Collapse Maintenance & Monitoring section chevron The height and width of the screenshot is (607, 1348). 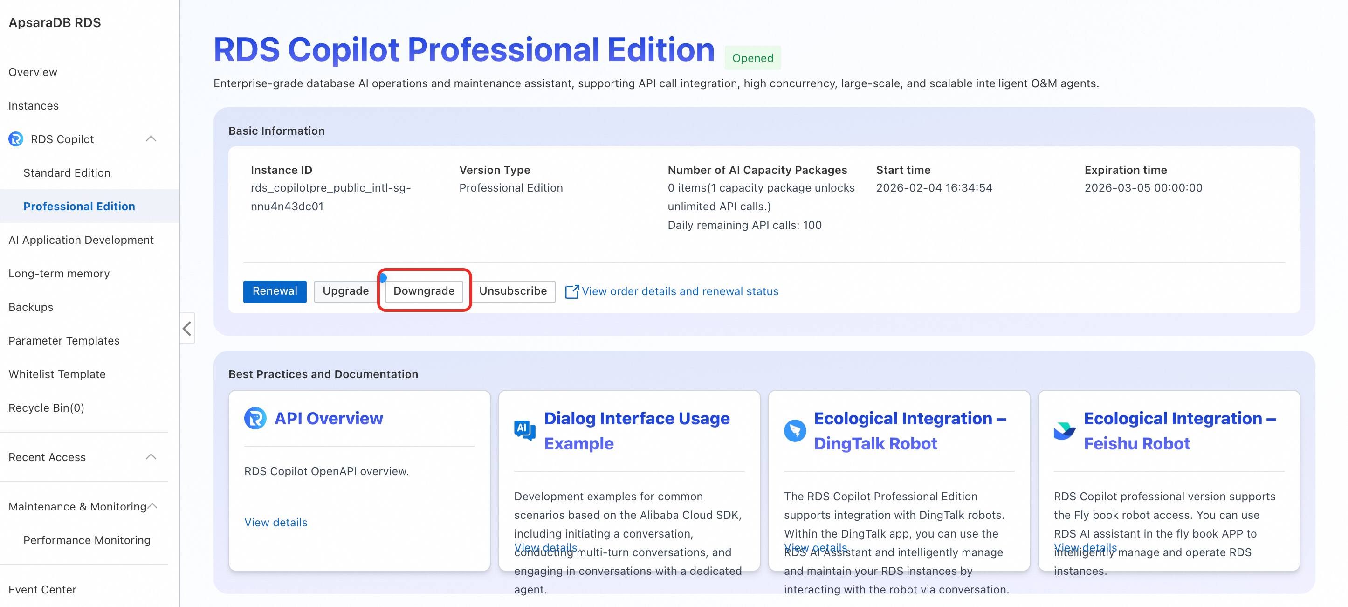[152, 506]
